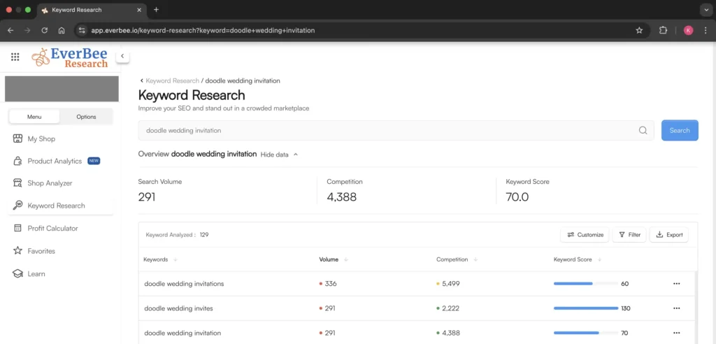Click competition value 2,222

[451, 308]
